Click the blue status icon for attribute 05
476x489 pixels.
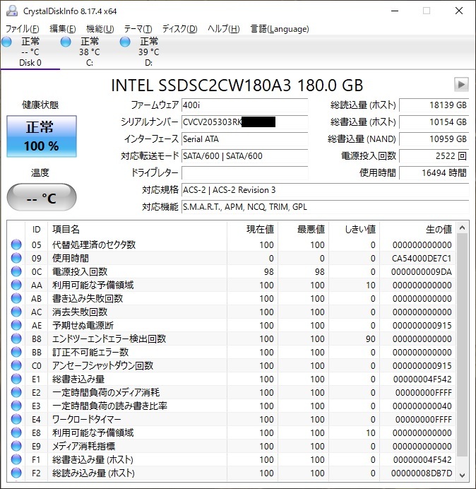(16, 245)
